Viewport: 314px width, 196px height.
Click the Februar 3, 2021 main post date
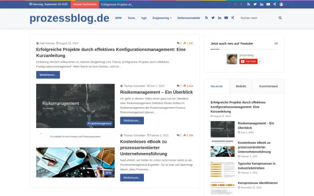[158, 135]
